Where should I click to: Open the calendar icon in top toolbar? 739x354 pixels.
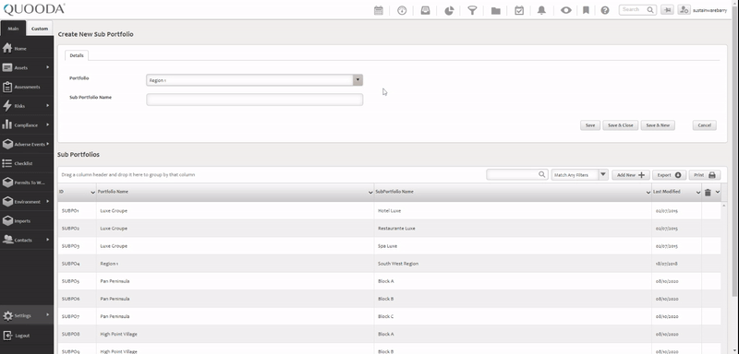[x=379, y=10]
